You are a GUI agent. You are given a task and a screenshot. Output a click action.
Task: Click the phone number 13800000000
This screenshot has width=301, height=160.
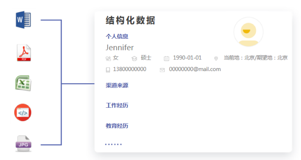pyautogui.click(x=129, y=69)
